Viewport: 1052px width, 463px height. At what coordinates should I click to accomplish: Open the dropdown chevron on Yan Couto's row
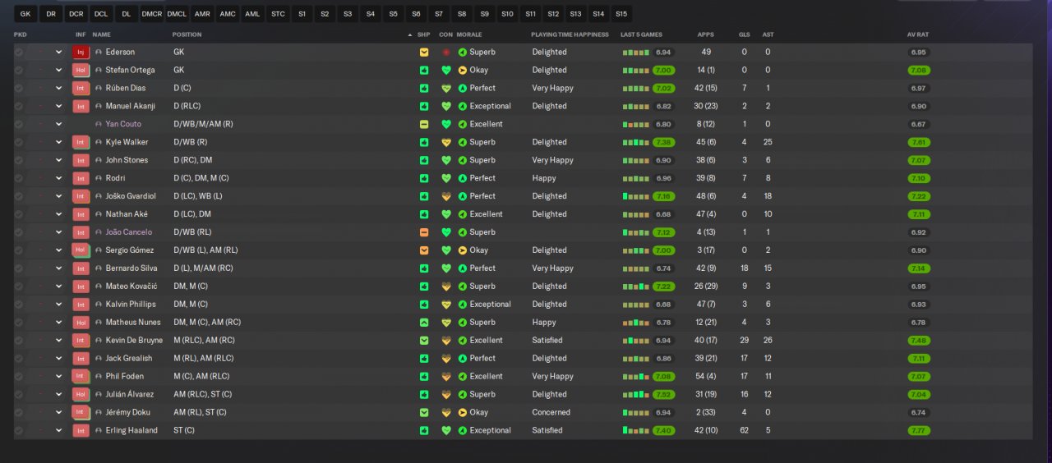click(58, 124)
